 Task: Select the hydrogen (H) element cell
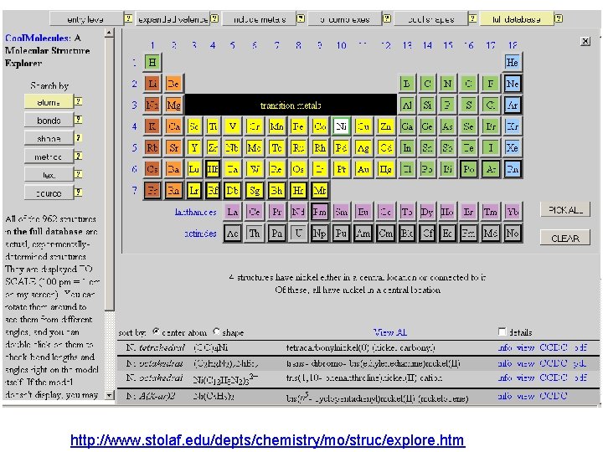[x=152, y=62]
